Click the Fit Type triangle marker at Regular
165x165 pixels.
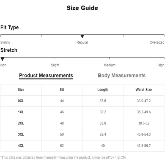pos(82,36)
